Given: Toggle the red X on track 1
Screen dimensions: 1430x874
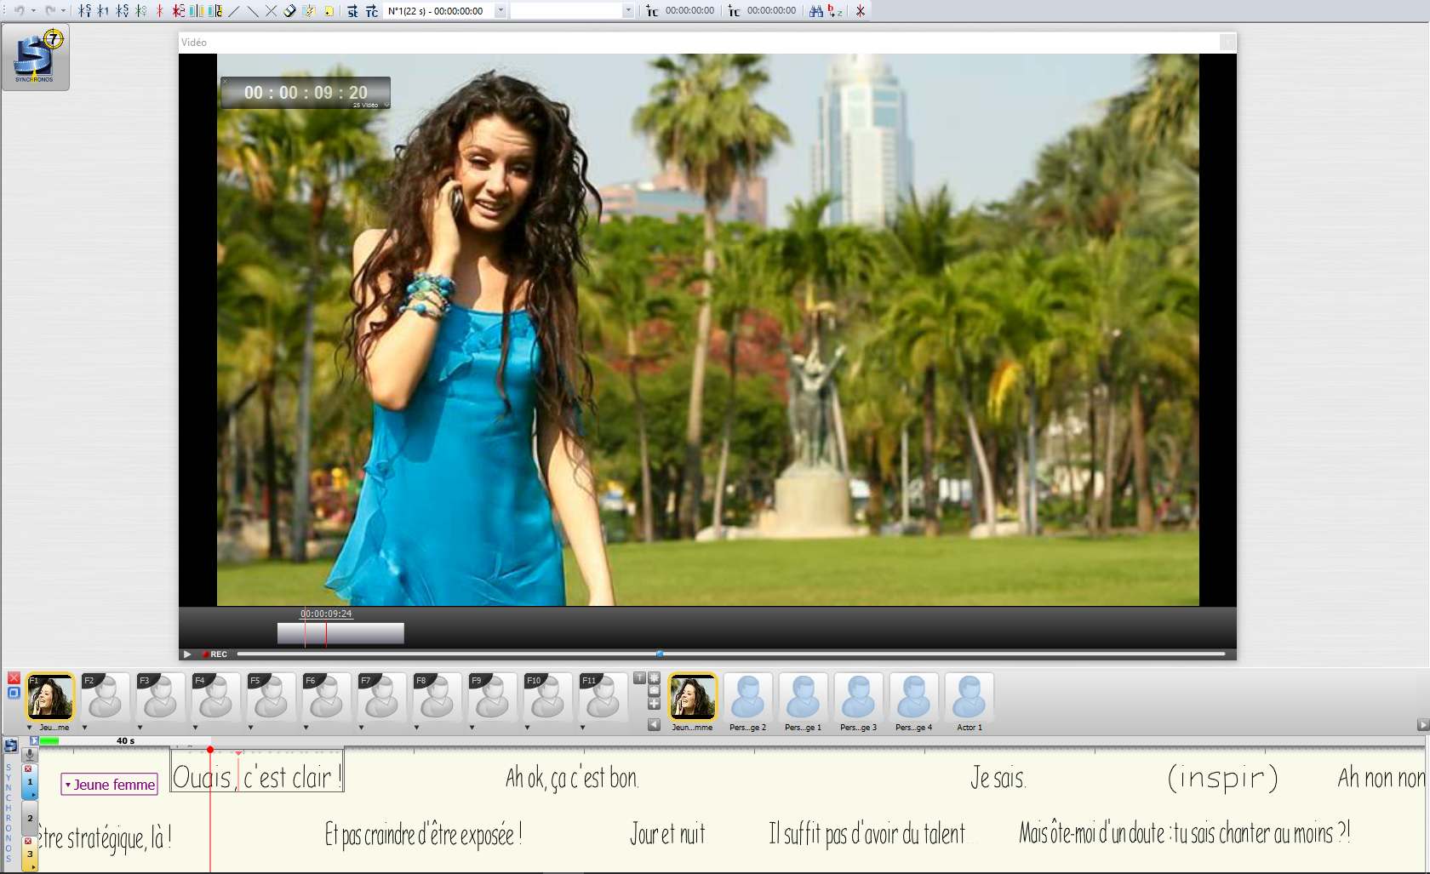Looking at the screenshot, I should coord(28,768).
